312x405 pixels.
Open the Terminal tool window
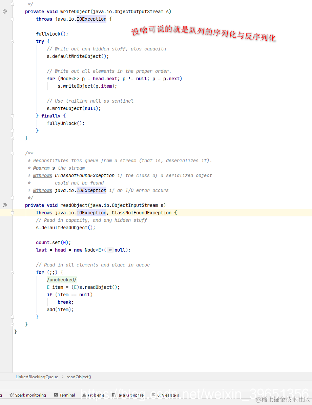[x=64, y=395]
